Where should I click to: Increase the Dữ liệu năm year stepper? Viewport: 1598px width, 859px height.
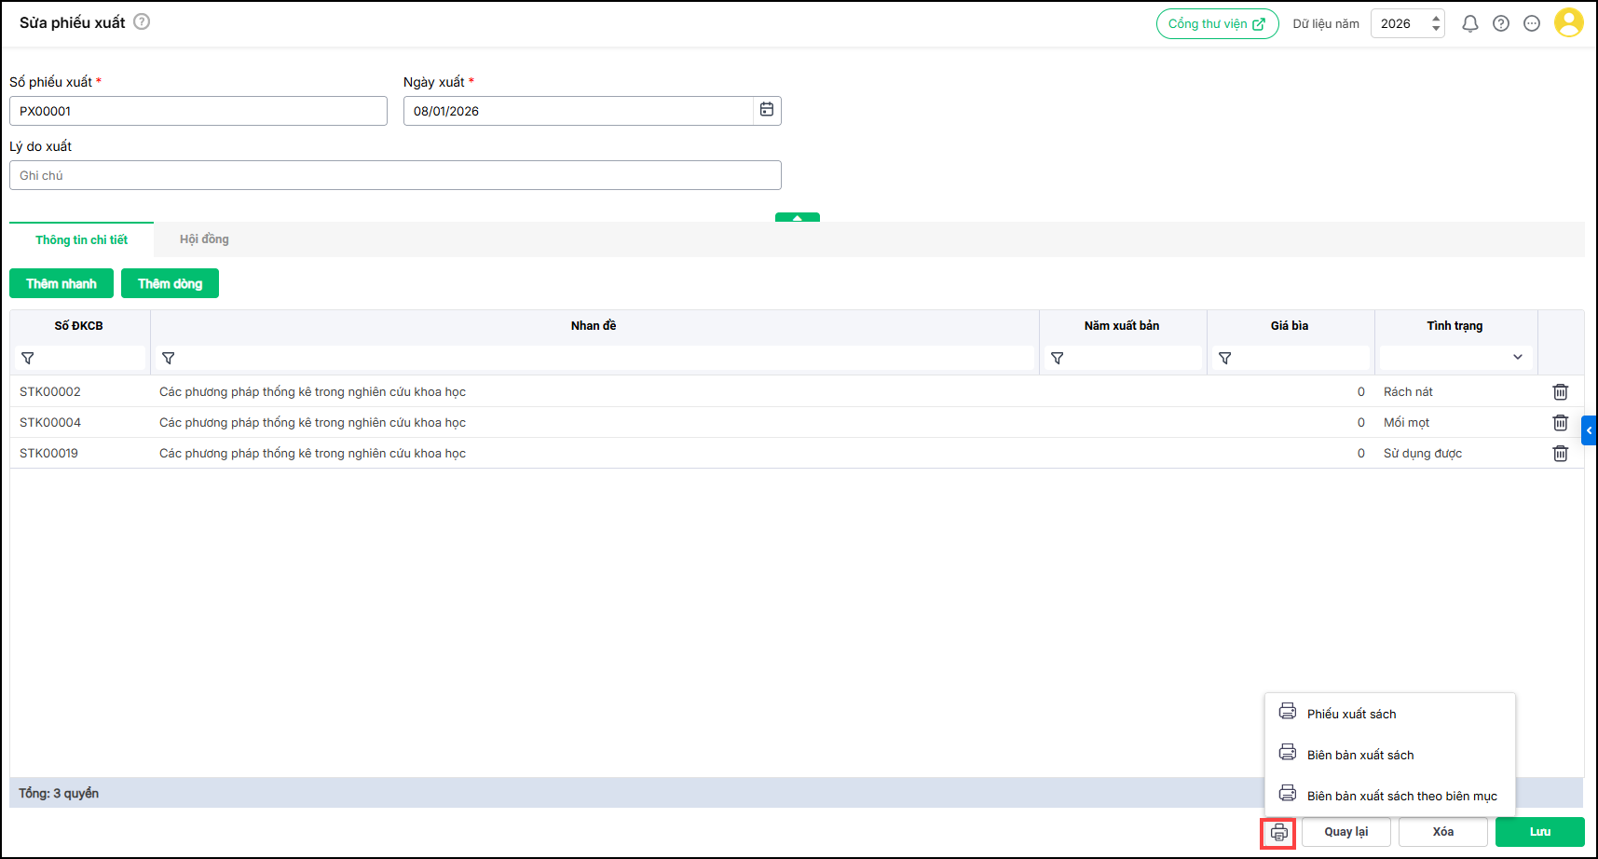[x=1436, y=18]
